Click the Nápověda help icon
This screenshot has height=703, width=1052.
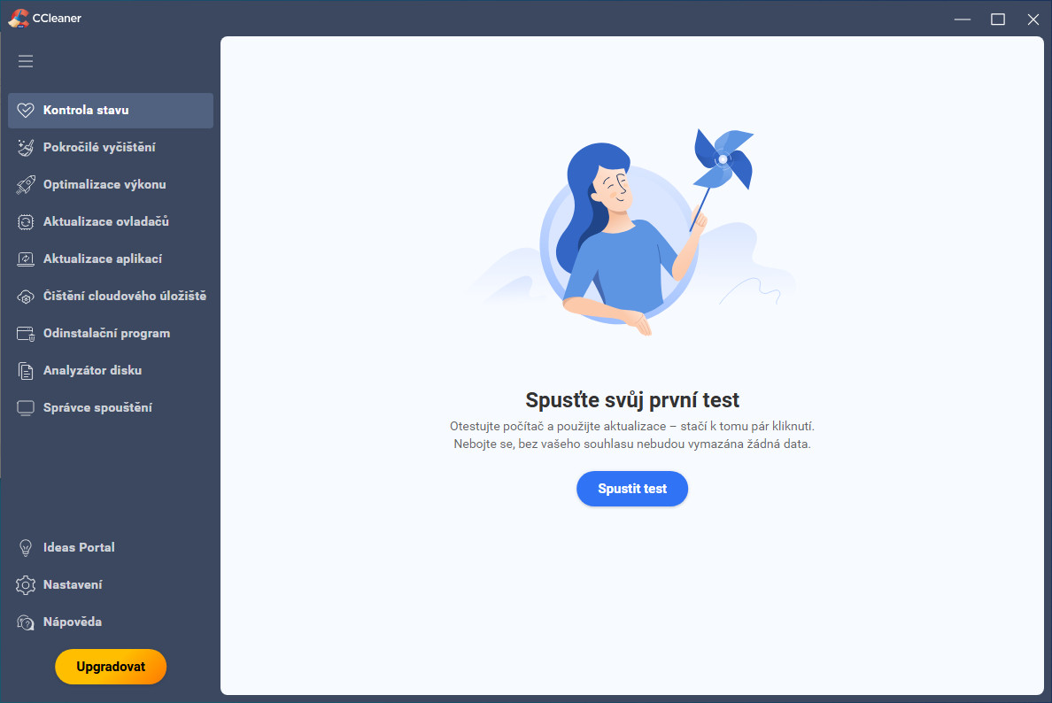[26, 622]
